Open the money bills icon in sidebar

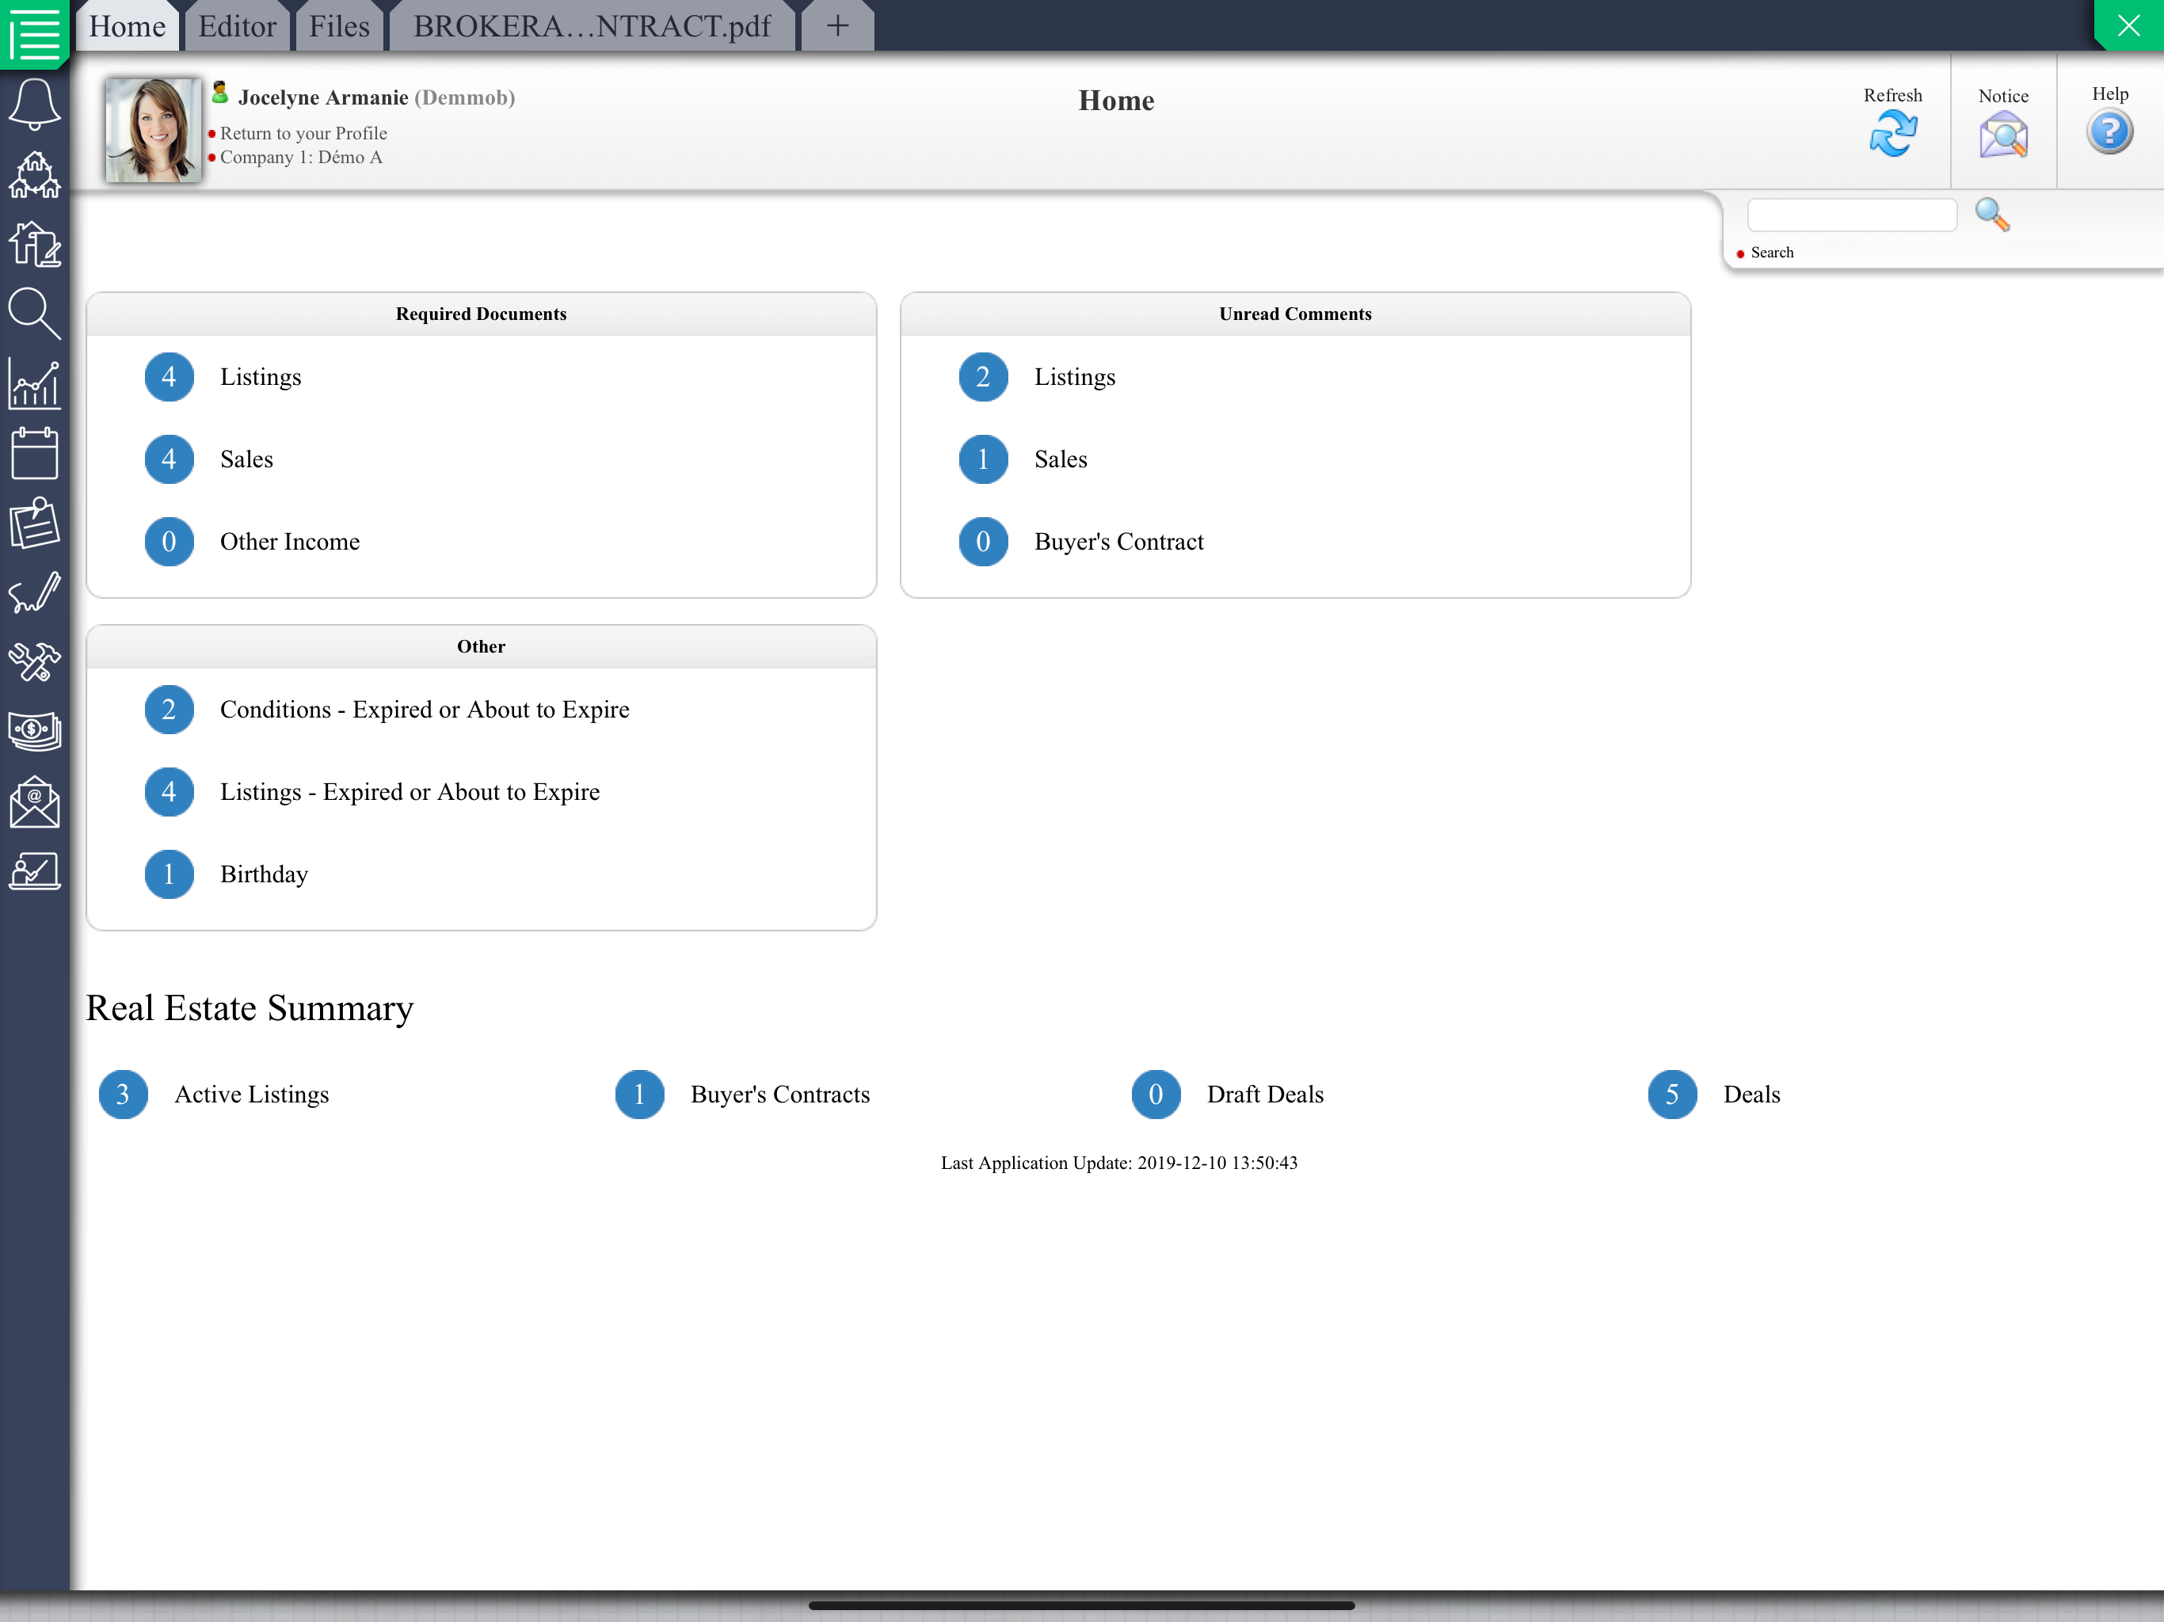coord(34,731)
